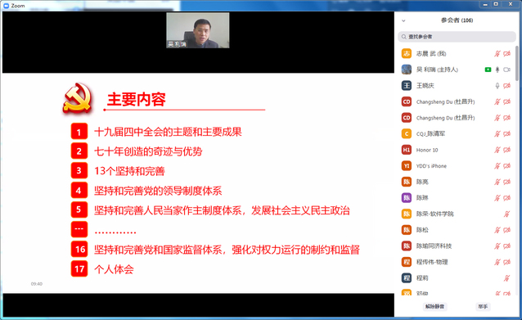Screen dimensions: 522x320
Task: Click muted mic icon for YDD's iPhone
Action: 497,166
